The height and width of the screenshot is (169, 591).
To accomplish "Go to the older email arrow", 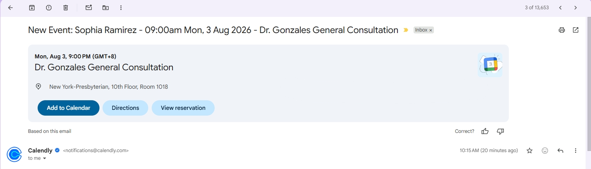I will 575,8.
